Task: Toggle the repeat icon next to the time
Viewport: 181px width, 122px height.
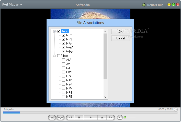Action: tap(176, 109)
